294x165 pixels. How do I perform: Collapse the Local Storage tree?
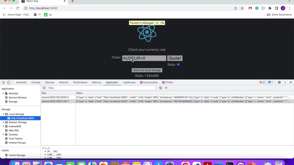(x=3, y=114)
